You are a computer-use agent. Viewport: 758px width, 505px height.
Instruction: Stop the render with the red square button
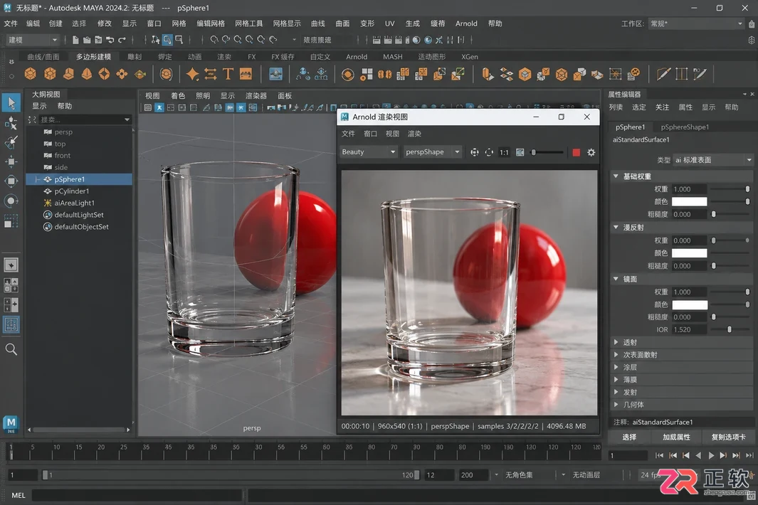577,152
